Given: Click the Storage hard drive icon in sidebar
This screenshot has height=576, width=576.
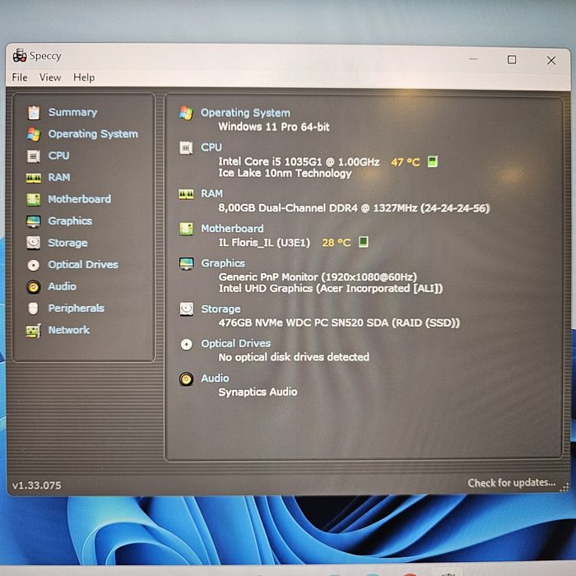Looking at the screenshot, I should [x=34, y=243].
